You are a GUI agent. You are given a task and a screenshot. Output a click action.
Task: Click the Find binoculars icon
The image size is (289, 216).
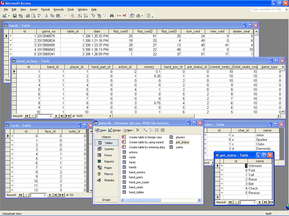pos(112,16)
